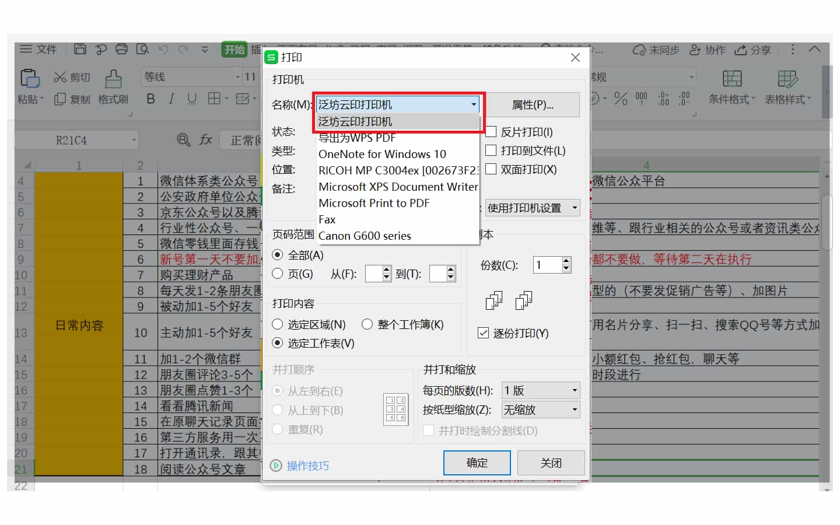The width and height of the screenshot is (840, 525).
Task: Select Microsoft XPS Document Writer
Action: pos(398,187)
